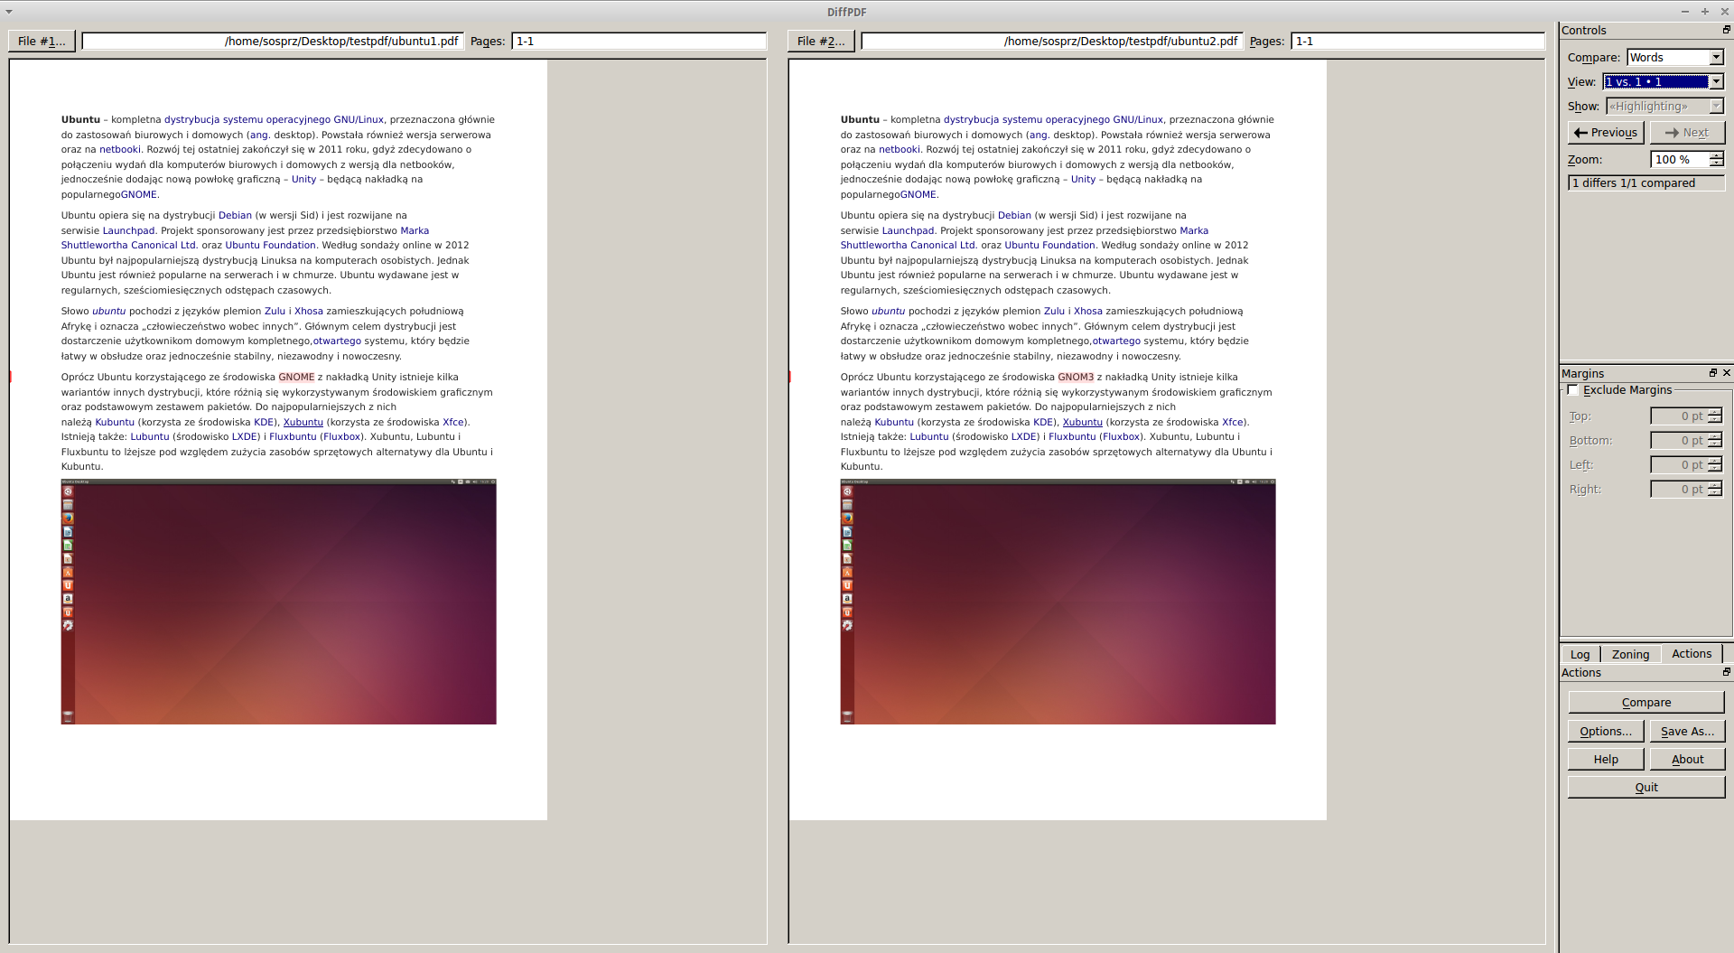Click the Zoom percentage field
This screenshot has width=1734, height=953.
coord(1680,160)
